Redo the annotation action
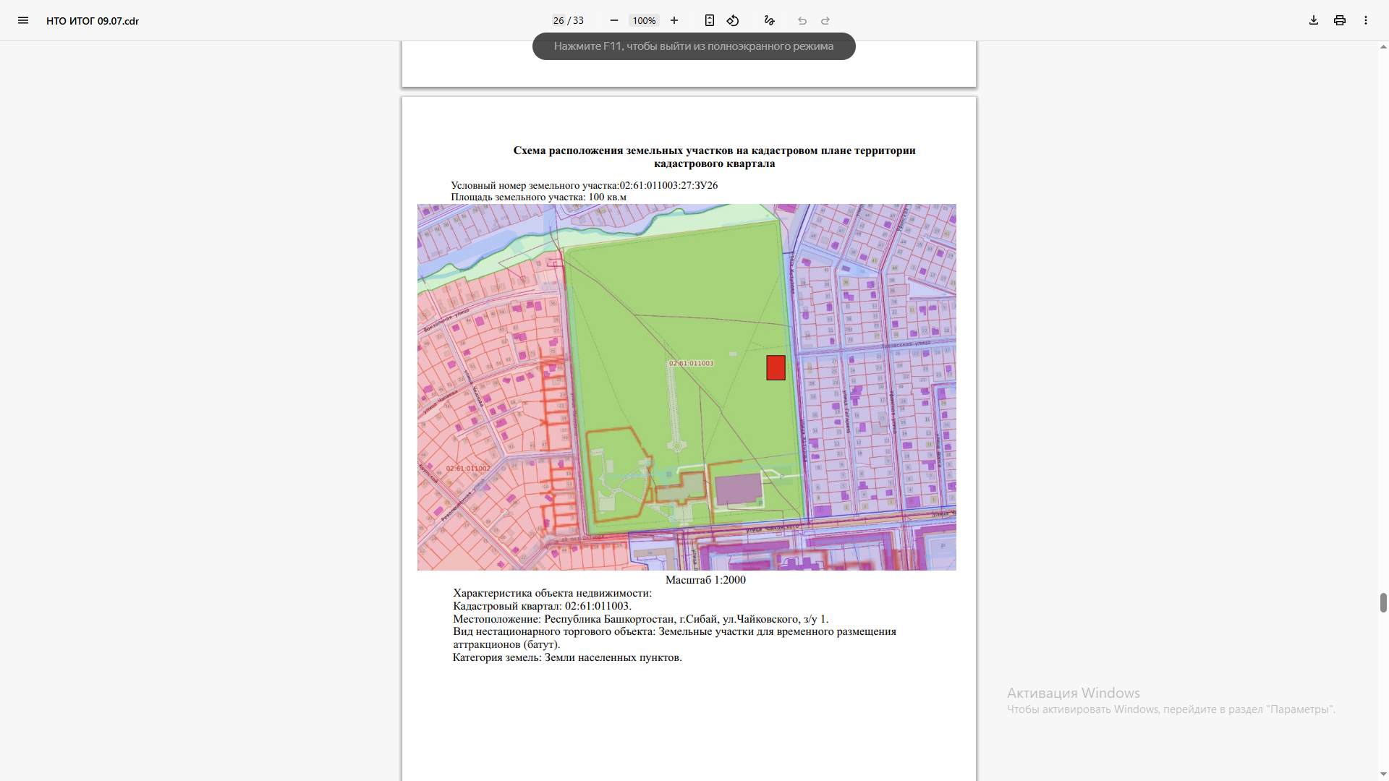Viewport: 1389px width, 781px height. (x=825, y=20)
